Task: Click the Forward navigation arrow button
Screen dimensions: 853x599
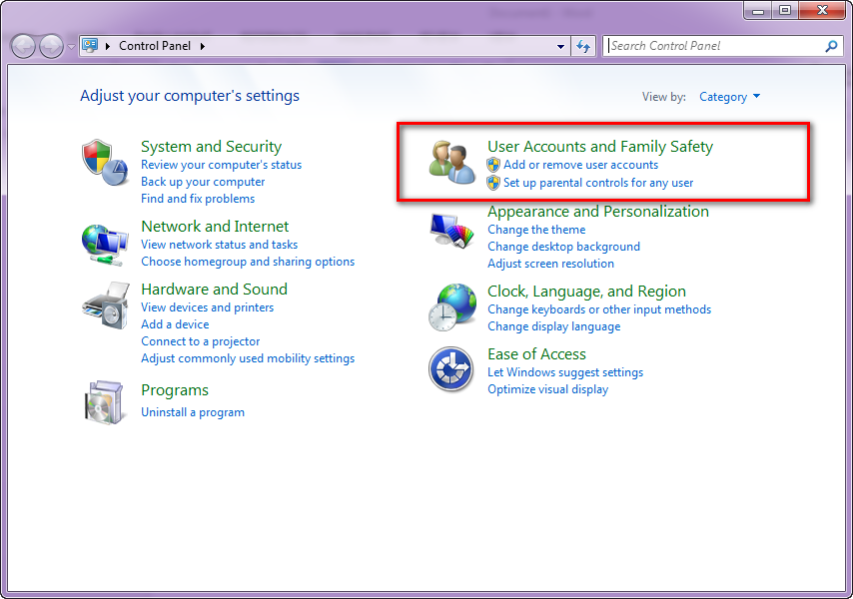Action: click(52, 46)
